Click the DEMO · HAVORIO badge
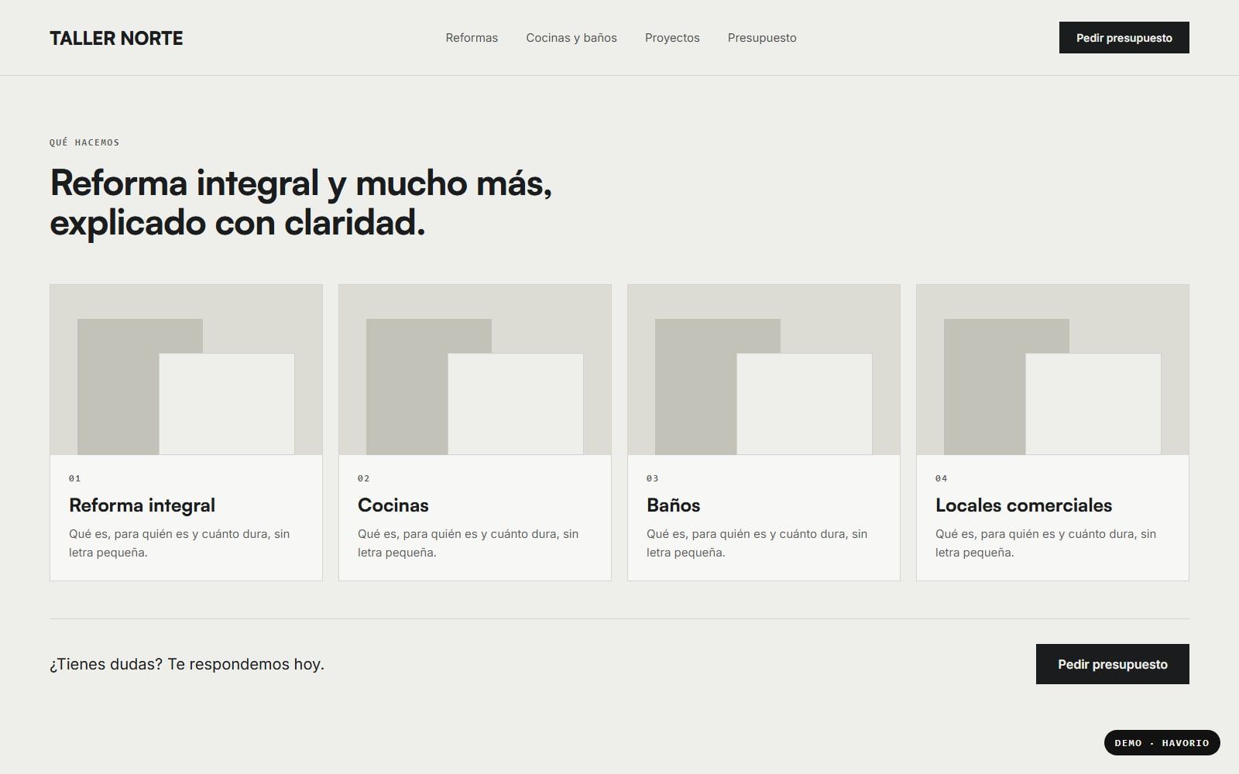 [1162, 743]
